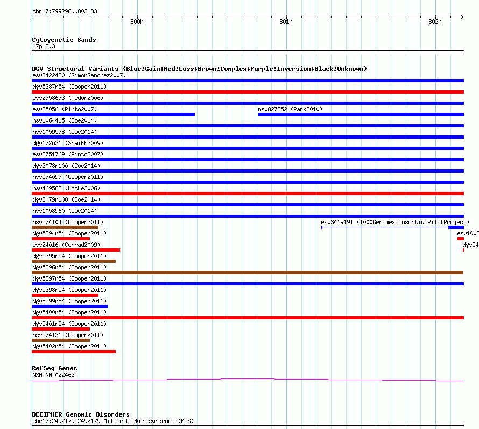
Task: Select nsv1064415 (Coe2014) label
Action: tap(65, 120)
